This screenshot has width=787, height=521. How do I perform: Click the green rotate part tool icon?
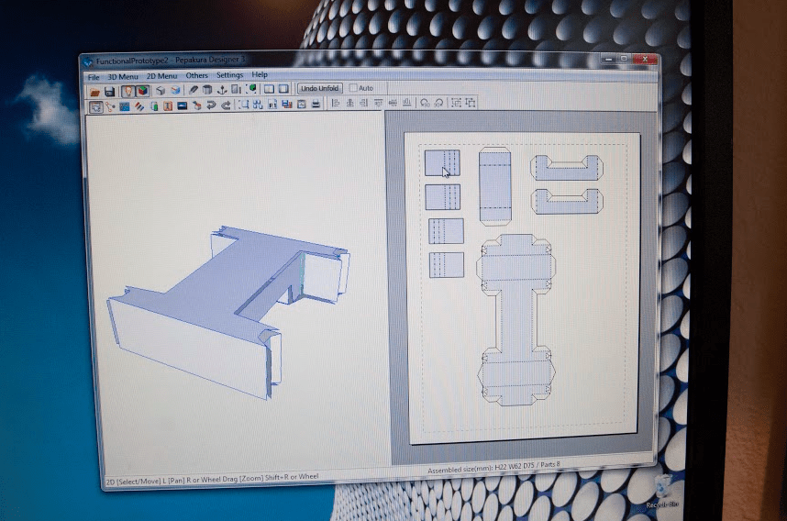(x=154, y=106)
